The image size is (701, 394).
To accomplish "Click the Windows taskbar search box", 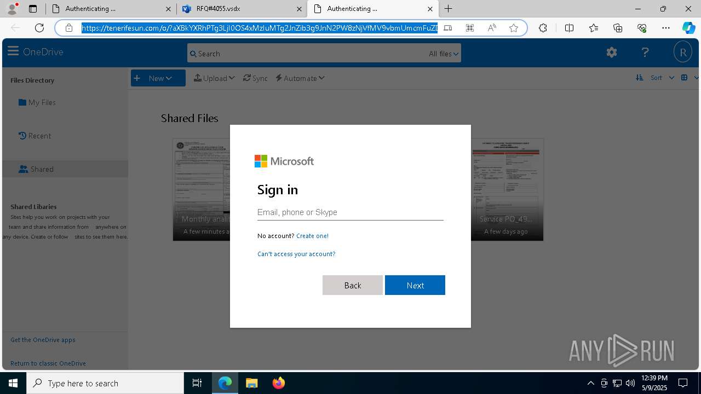I will 105,383.
